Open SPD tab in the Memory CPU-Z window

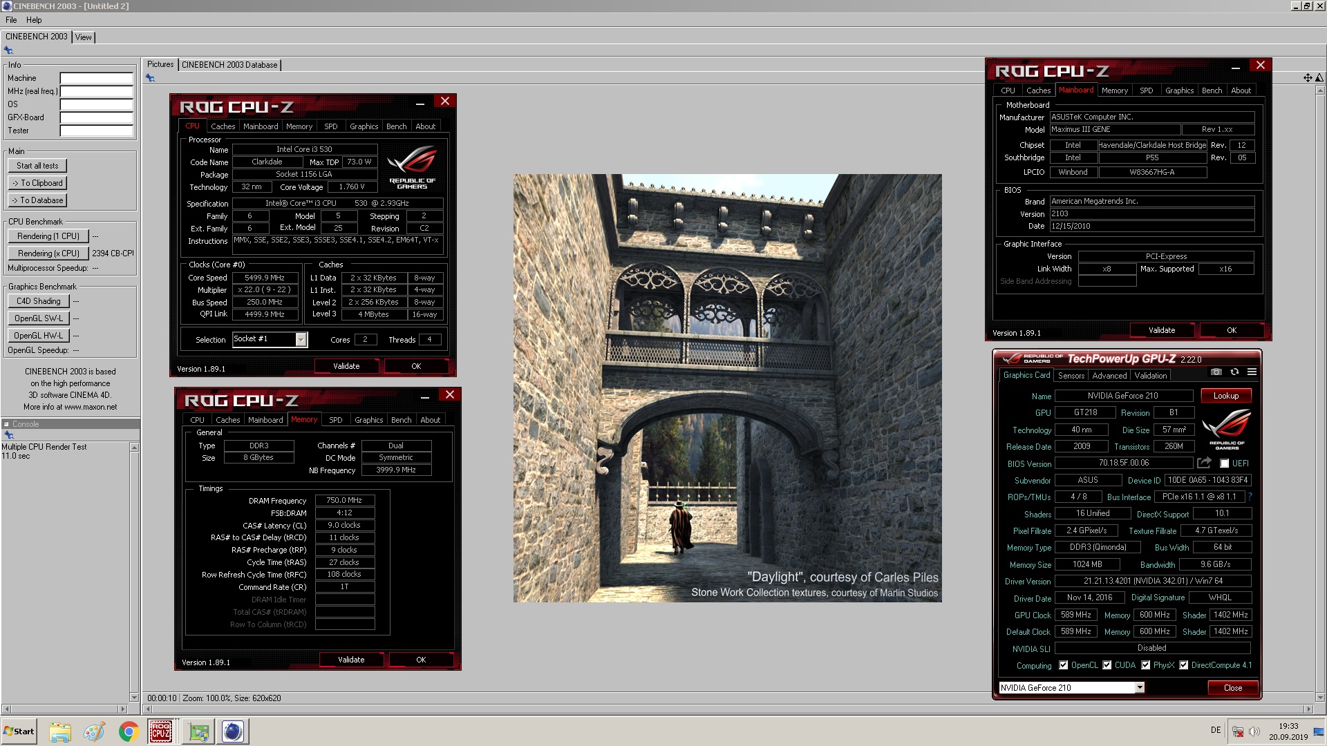point(336,420)
